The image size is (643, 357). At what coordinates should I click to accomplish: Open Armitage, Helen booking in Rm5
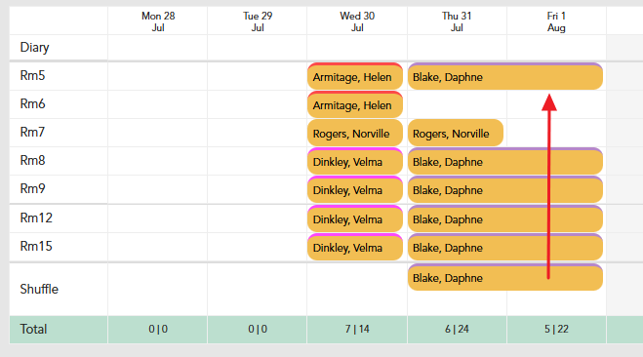point(355,76)
